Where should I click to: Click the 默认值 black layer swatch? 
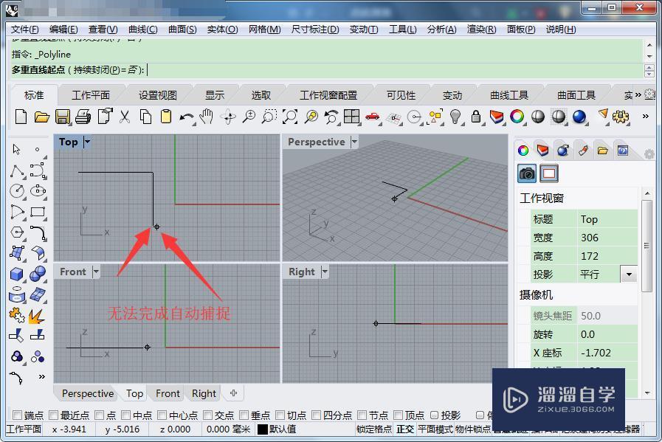[x=263, y=429]
